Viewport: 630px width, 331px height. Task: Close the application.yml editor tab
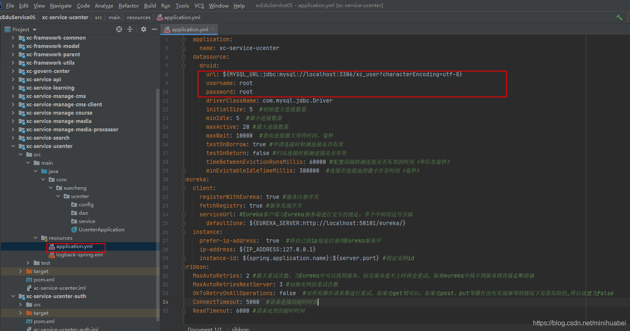click(x=213, y=29)
